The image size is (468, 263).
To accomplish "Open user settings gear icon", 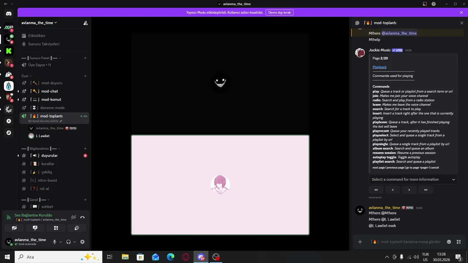I will (x=82, y=242).
